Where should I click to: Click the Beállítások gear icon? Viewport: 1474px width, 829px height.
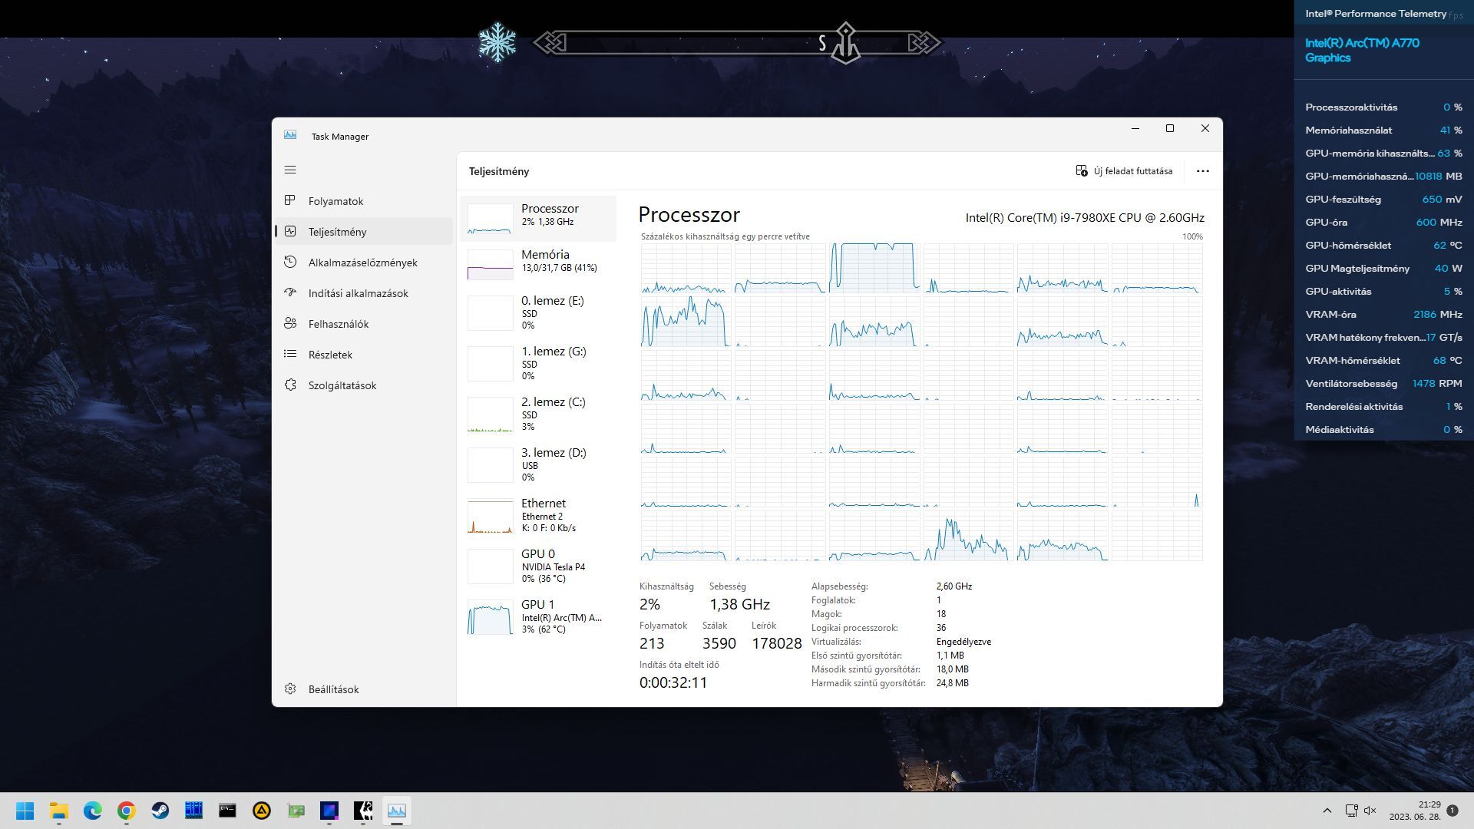[290, 689]
